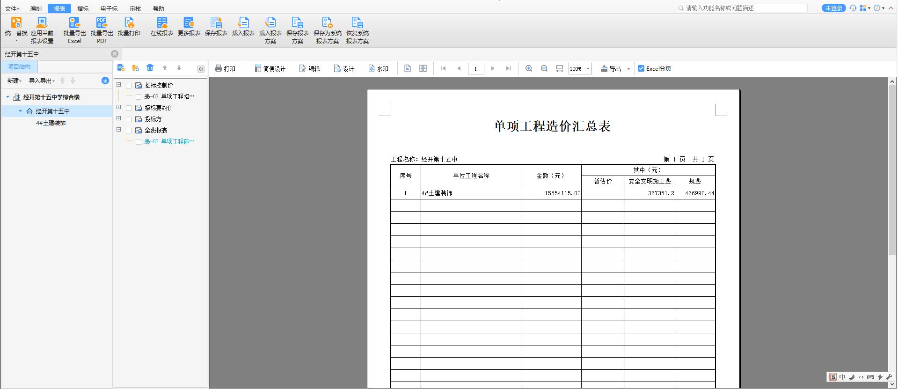The height and width of the screenshot is (389, 898).
Task: Go to the first page
Action: click(x=443, y=68)
